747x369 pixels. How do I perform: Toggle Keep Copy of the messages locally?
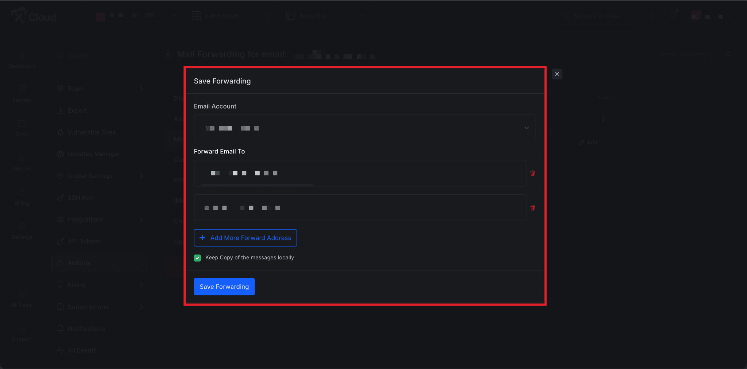pos(197,258)
